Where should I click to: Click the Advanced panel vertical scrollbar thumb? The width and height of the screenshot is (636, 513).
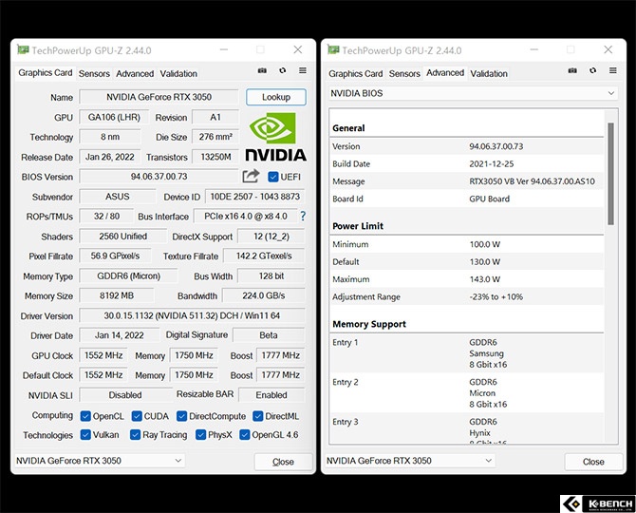[x=611, y=174]
